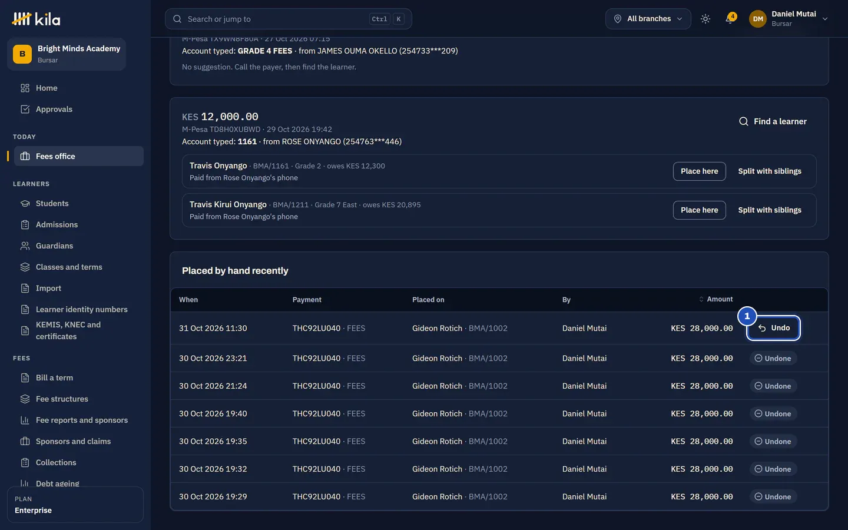Click the Approvals checkbox icon

25,109
